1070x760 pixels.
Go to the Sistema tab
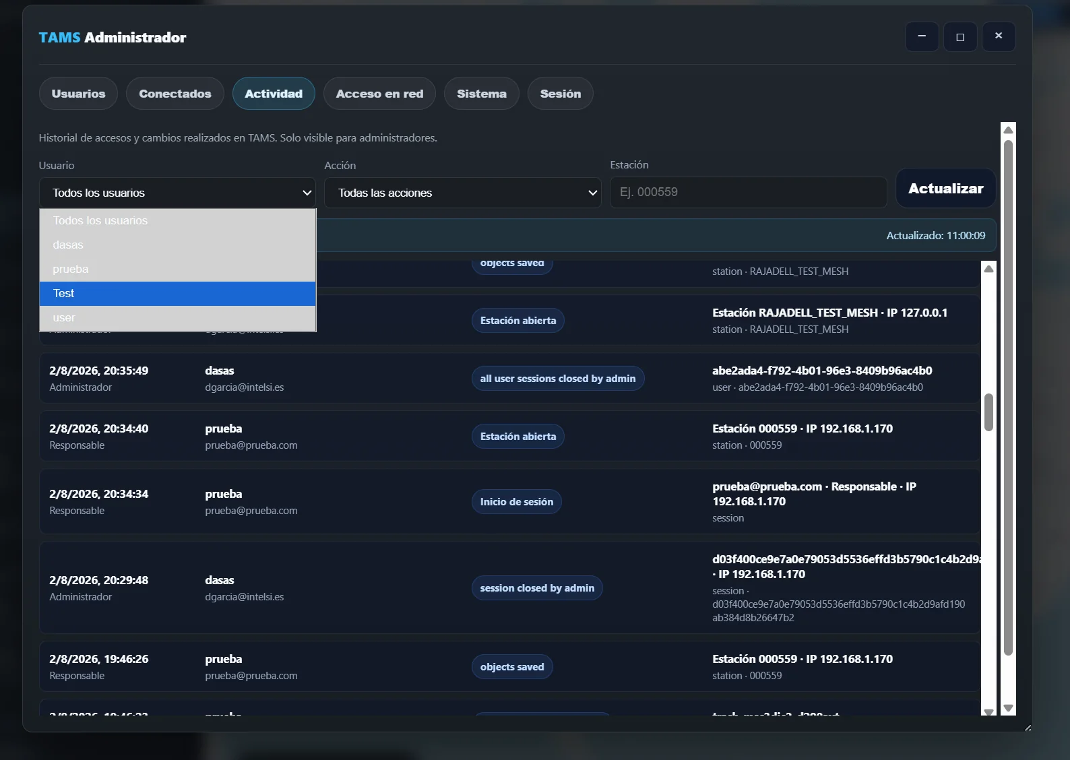pos(482,94)
